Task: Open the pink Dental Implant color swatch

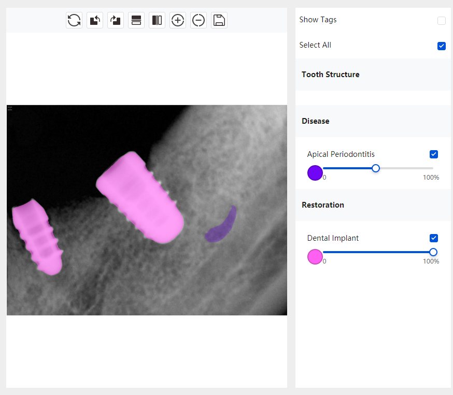Action: pyautogui.click(x=315, y=257)
